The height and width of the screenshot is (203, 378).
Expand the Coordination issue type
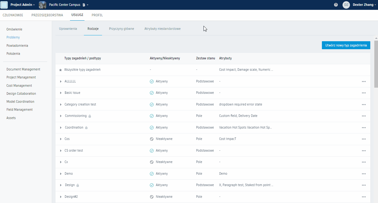coord(61,128)
